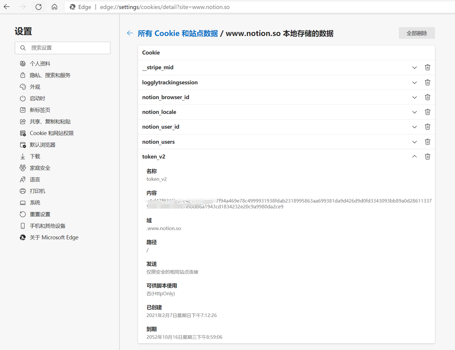
Task: Reload the settings page
Action: click(39, 7)
